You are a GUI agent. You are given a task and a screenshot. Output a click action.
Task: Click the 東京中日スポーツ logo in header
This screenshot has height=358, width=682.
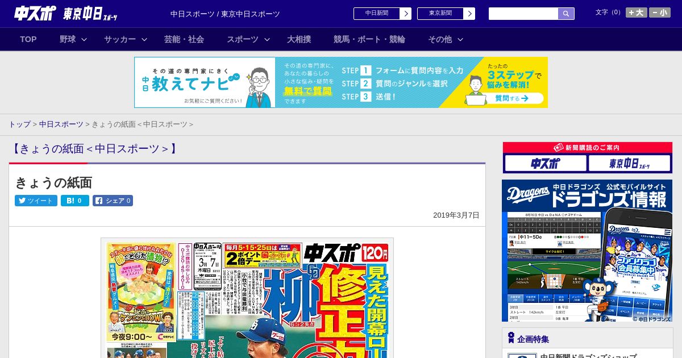click(x=91, y=14)
